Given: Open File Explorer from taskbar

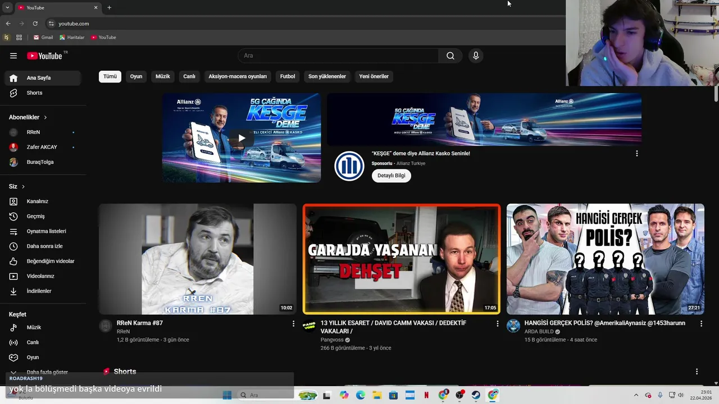Looking at the screenshot, I should pyautogui.click(x=377, y=395).
